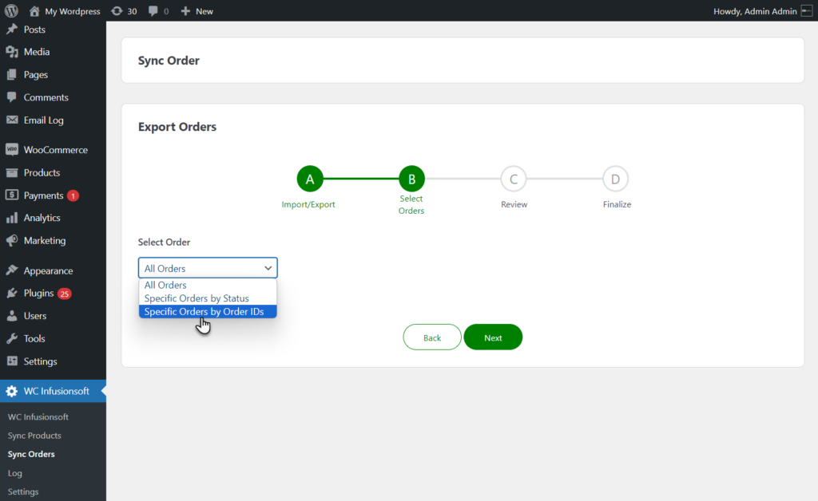Open the New content menu

tap(204, 11)
